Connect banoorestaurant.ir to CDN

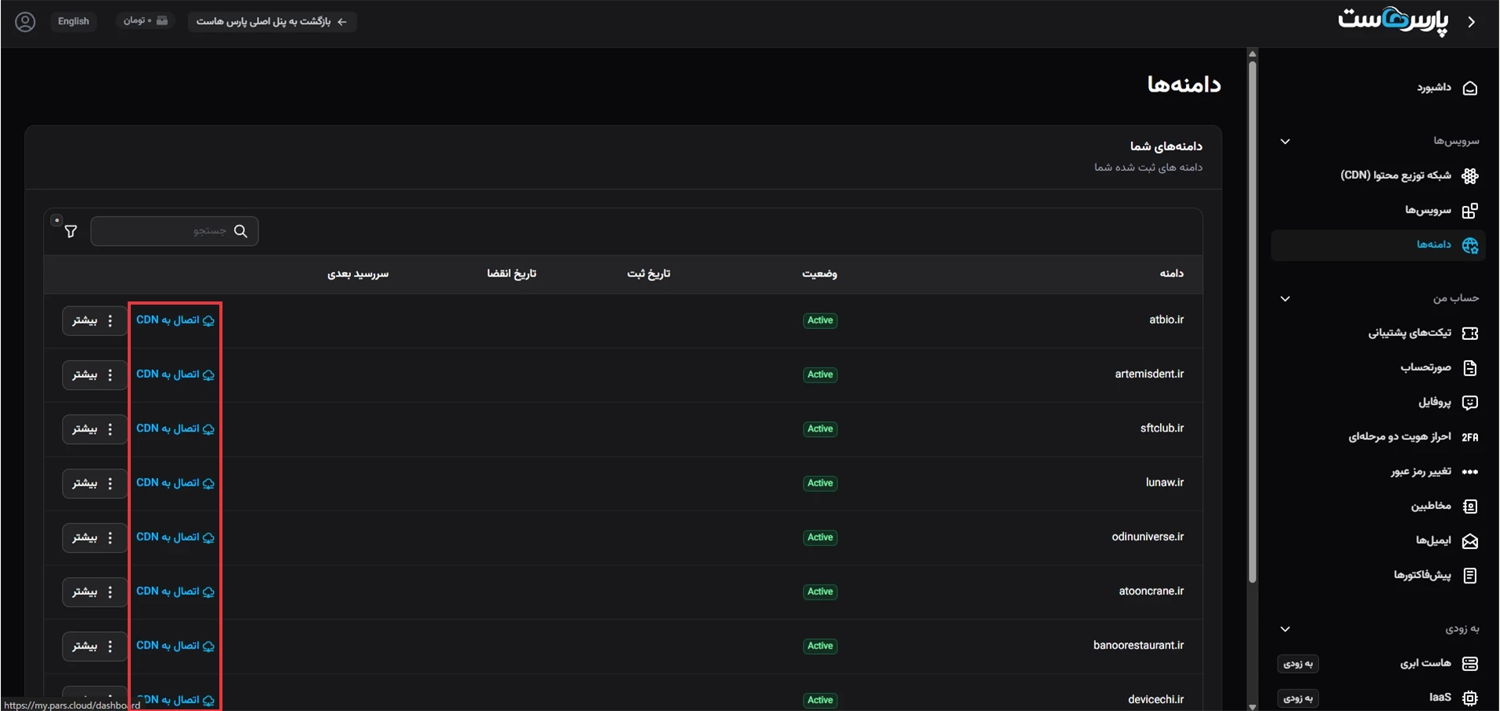pos(175,645)
